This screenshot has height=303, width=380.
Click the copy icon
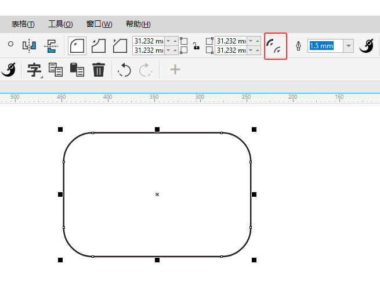coord(56,70)
